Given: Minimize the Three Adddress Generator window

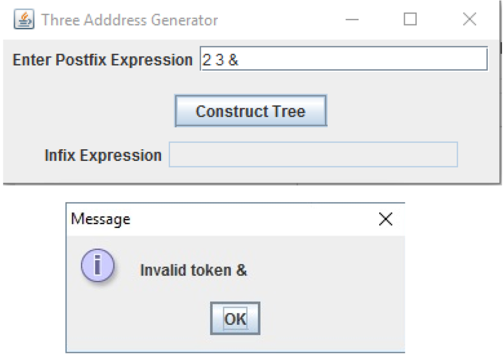Looking at the screenshot, I should [x=352, y=19].
